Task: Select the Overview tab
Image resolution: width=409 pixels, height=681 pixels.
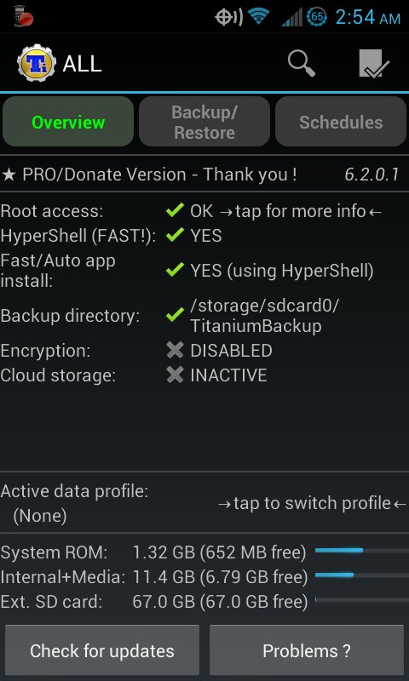Action: point(68,122)
